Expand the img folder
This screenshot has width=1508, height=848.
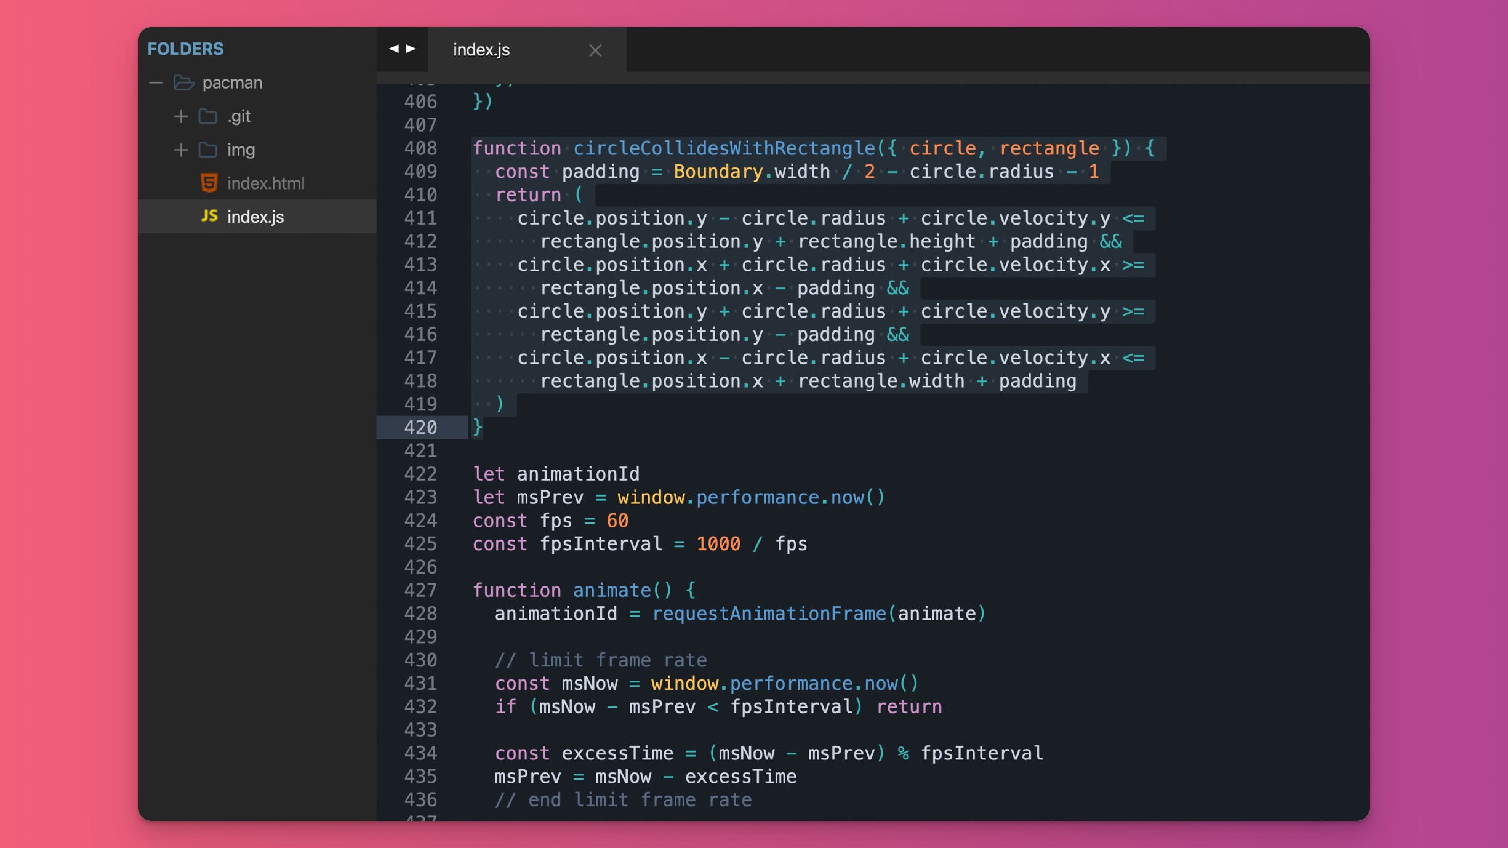(180, 150)
